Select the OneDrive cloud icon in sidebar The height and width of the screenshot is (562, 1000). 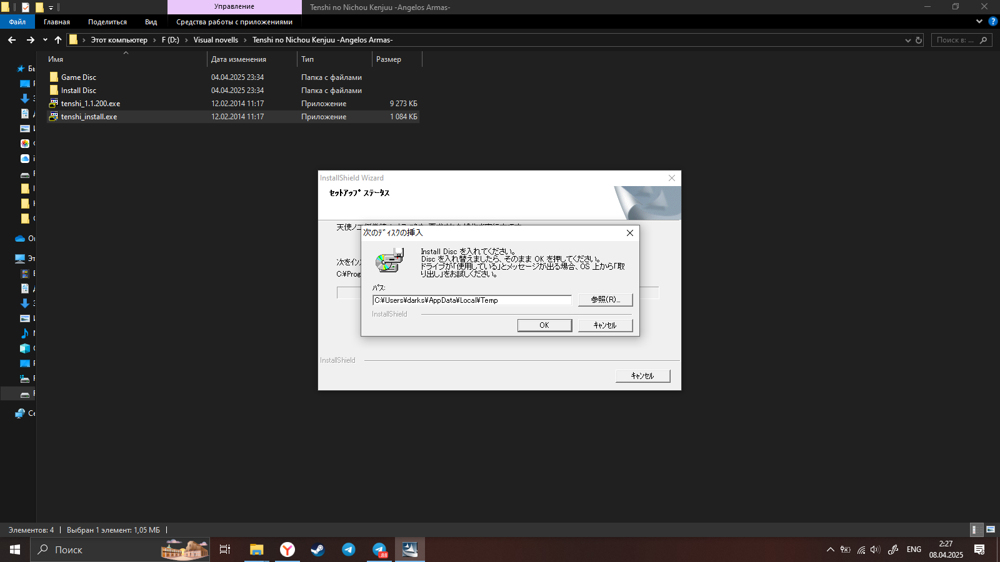coord(20,239)
